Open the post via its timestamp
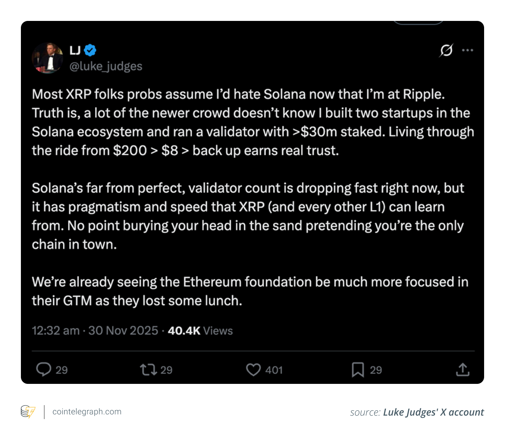Screen dimensions: 505x440 (x=94, y=331)
